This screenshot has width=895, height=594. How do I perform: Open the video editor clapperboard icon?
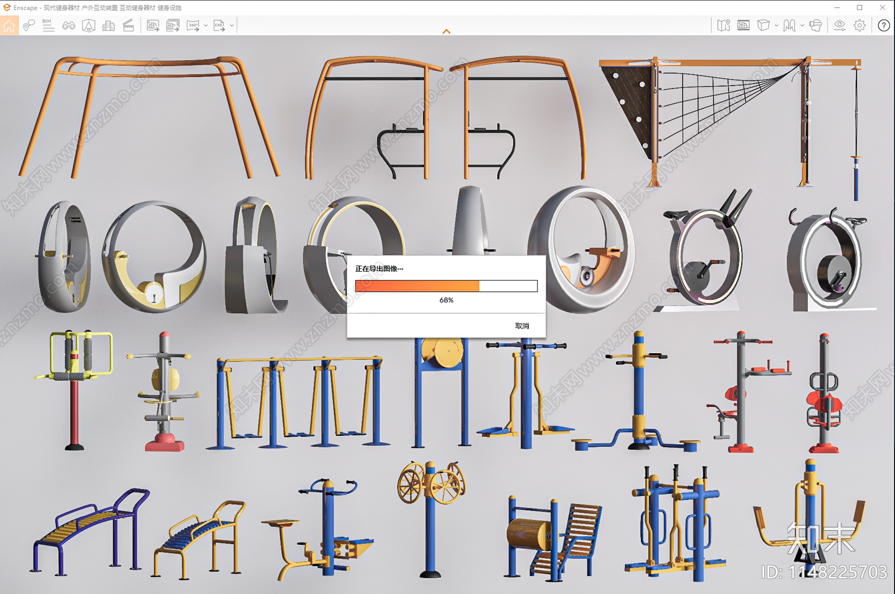click(x=129, y=26)
